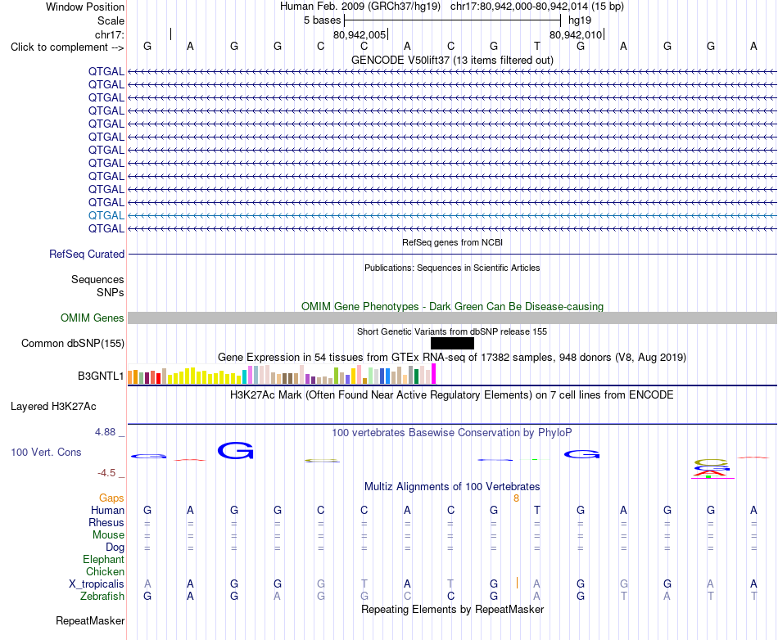The height and width of the screenshot is (640, 778).
Task: Click the Window Position label
Action: [85, 7]
